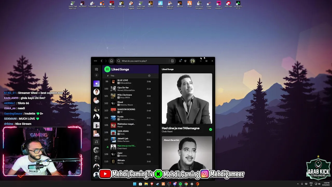
Task: Click the Spotify icon on the taskbar
Action: point(180,184)
